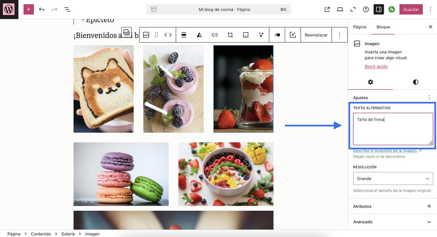Expand the Avanzado section
The height and width of the screenshot is (237, 437).
click(393, 222)
